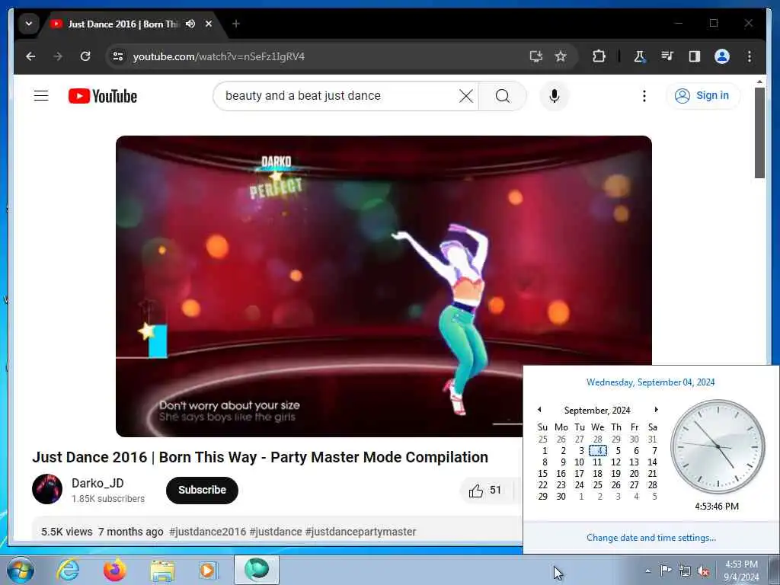780x585 pixels.
Task: Search with your voice microphone
Action: pyautogui.click(x=555, y=95)
